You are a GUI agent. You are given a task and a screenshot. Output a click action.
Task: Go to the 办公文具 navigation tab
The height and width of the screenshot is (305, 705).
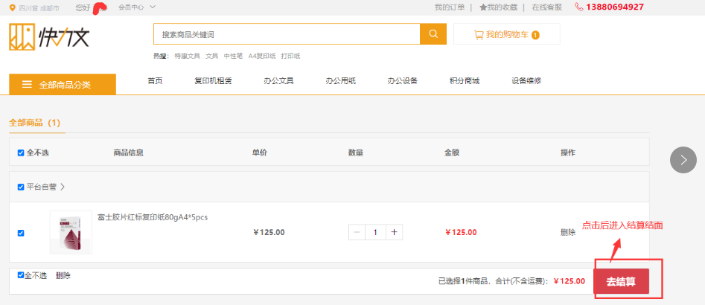tap(278, 81)
